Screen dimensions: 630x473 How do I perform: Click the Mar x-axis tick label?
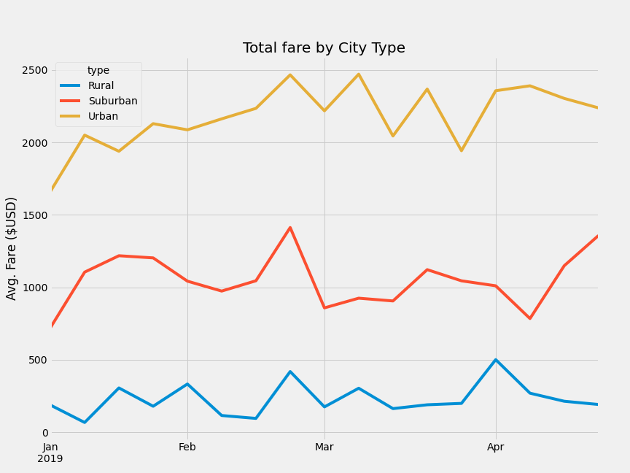tap(324, 447)
